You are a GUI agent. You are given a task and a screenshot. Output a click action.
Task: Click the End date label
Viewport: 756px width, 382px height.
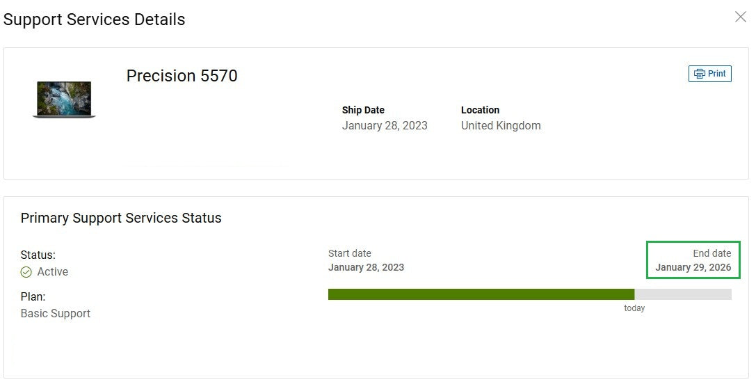(711, 253)
